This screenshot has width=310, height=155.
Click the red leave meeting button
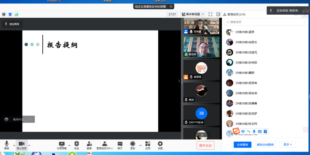point(205,145)
